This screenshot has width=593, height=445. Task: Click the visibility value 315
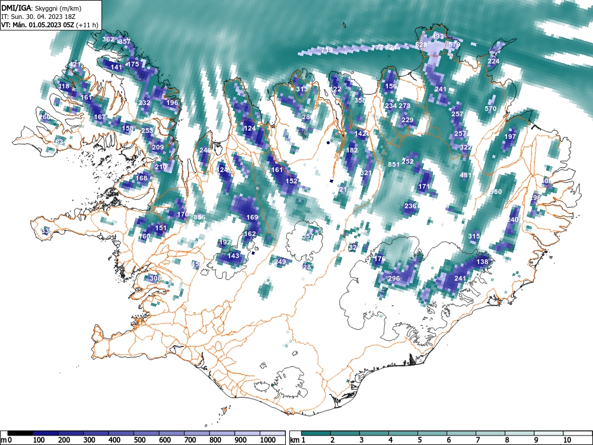(474, 236)
